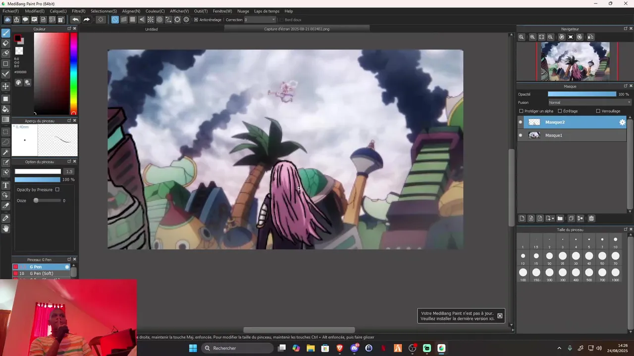The height and width of the screenshot is (356, 634).
Task: Open the Fichier menu
Action: [x=11, y=11]
